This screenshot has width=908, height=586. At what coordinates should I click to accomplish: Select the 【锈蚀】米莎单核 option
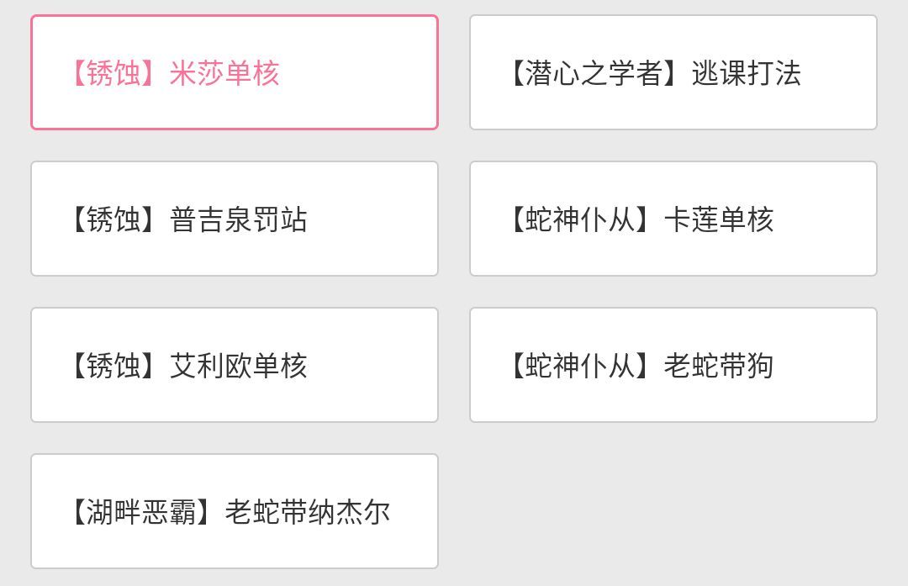click(x=234, y=72)
